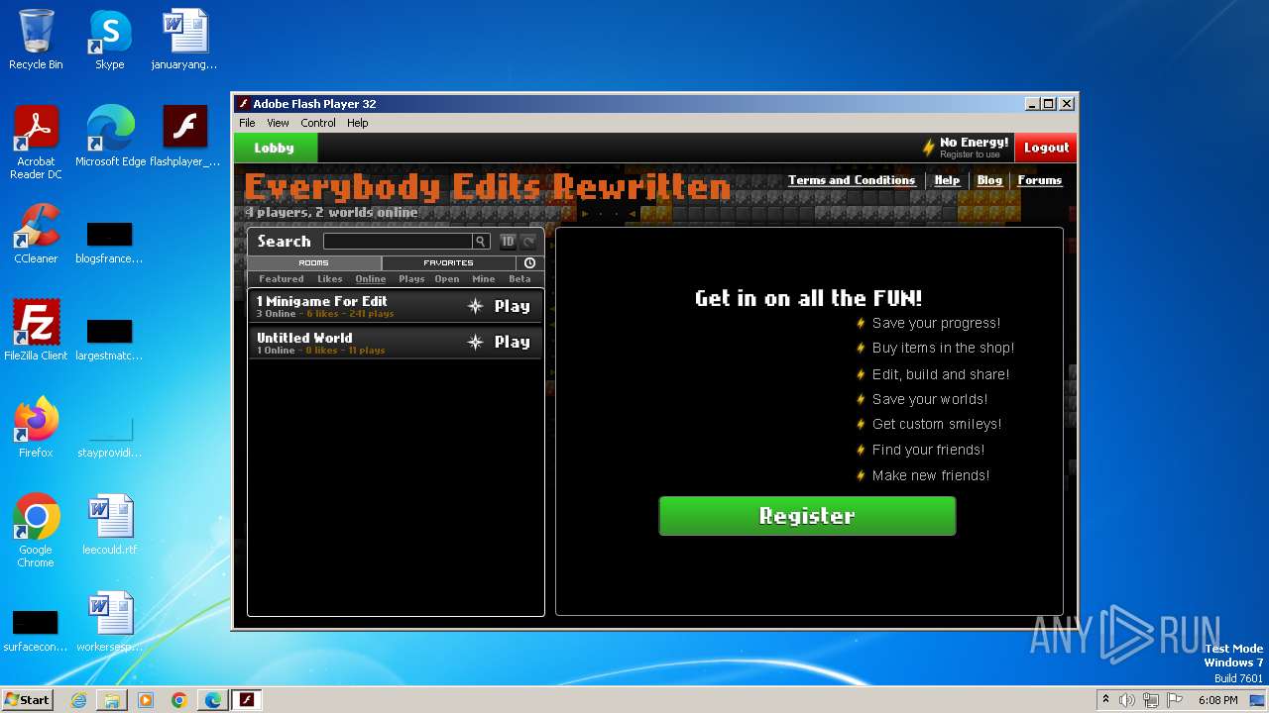Click the red Logout button
The height and width of the screenshot is (713, 1269).
coord(1046,148)
